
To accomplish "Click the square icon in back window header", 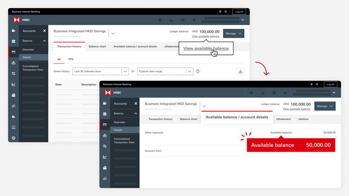I will 182,20.
